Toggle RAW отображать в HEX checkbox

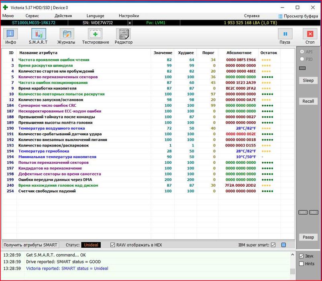(112, 245)
